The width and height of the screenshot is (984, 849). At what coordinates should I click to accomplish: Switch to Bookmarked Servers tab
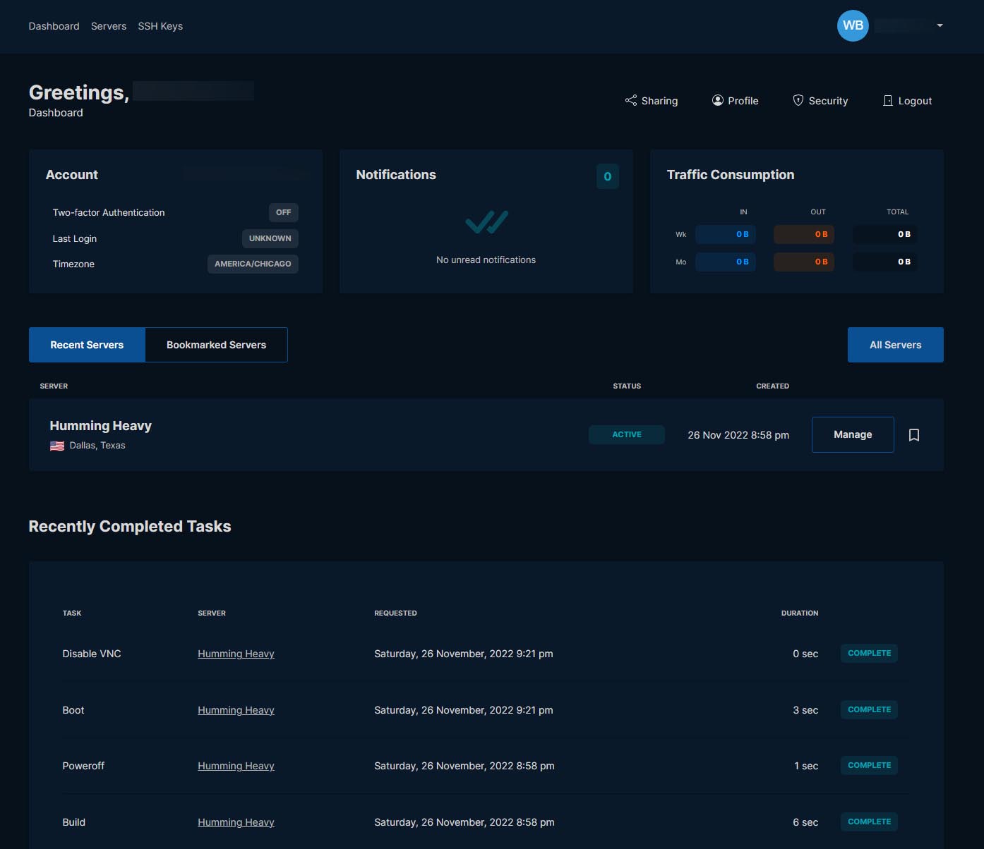pyautogui.click(x=216, y=345)
